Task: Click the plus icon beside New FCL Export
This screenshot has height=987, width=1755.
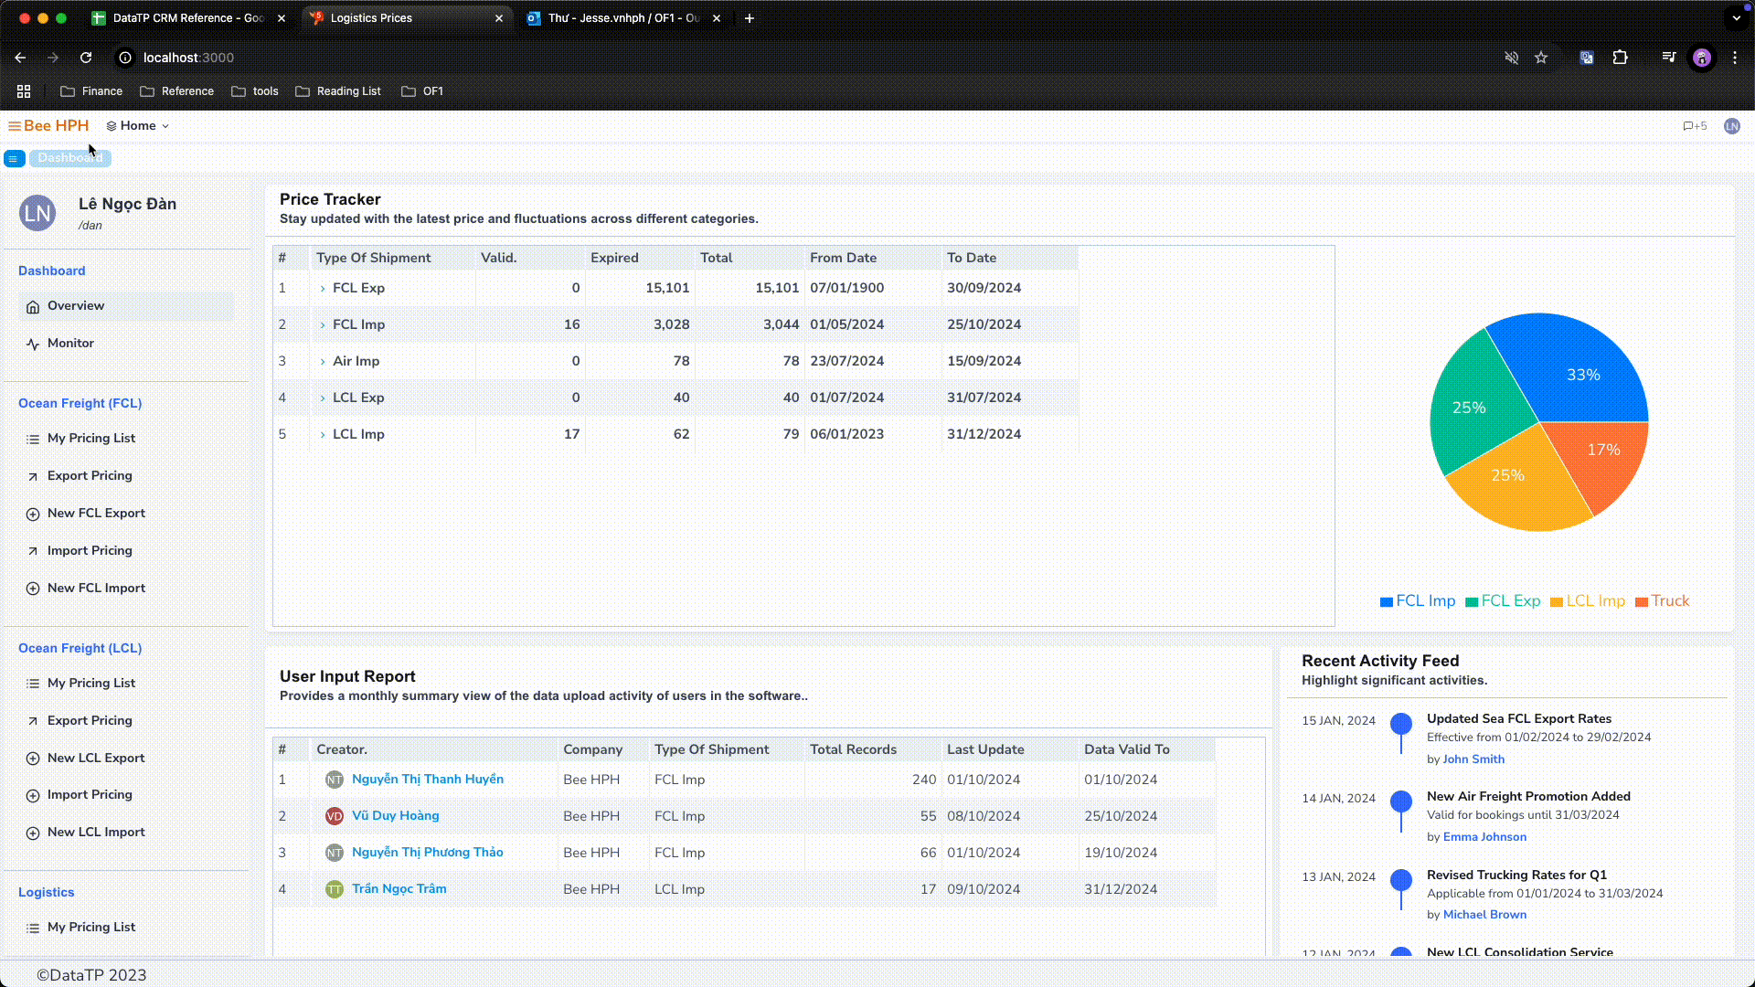Action: (x=33, y=515)
